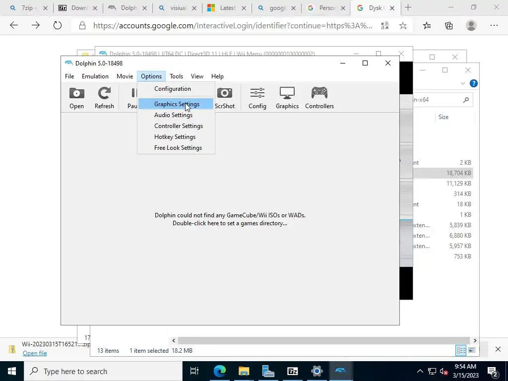
Task: Click browser Forward arrow
Action: tap(36, 25)
